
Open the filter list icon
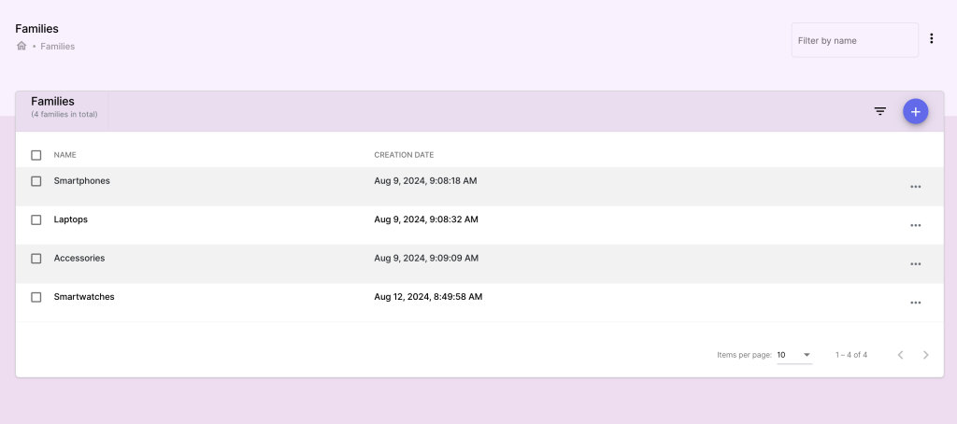[x=879, y=111]
